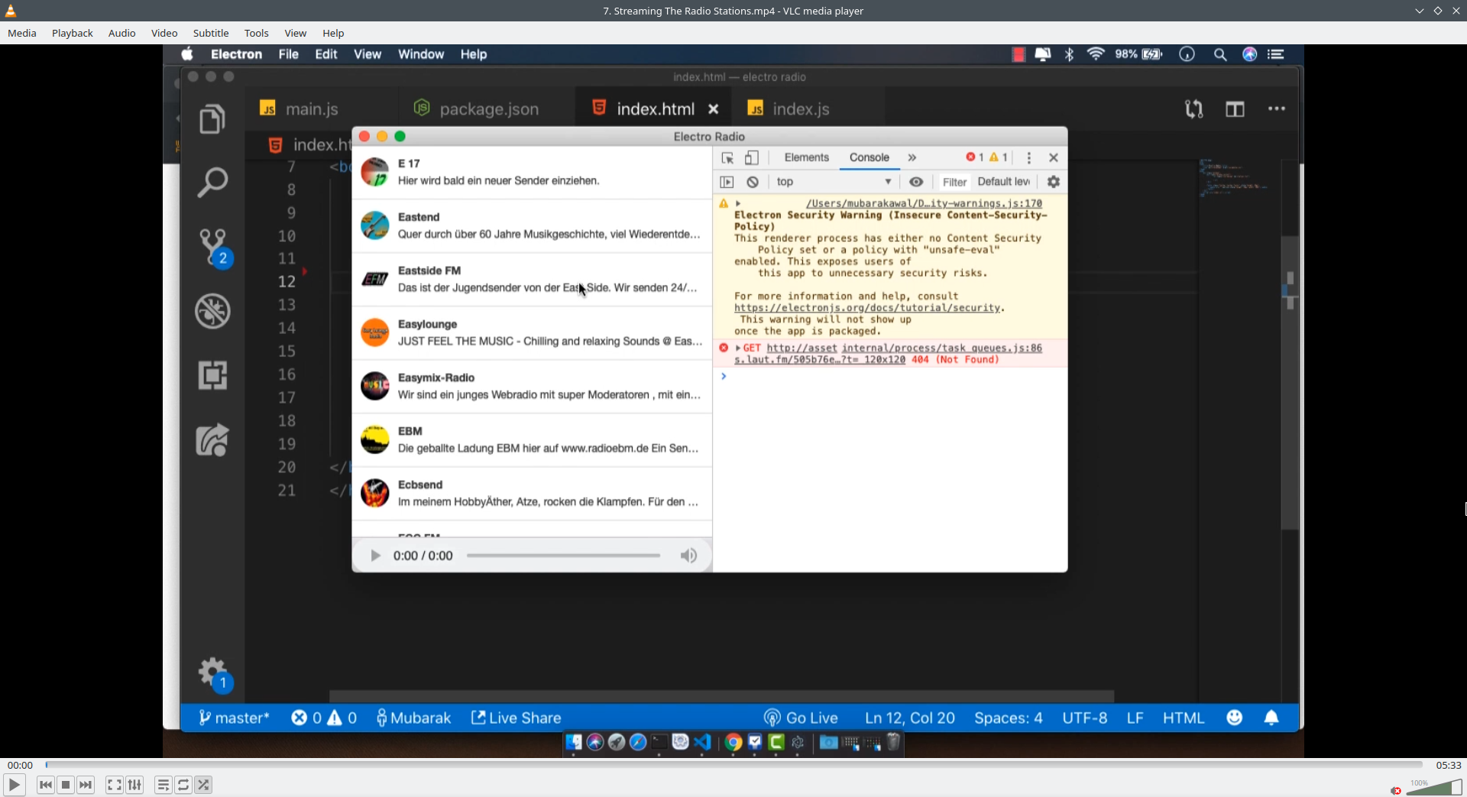Open the VLC Tools menu
This screenshot has height=797, width=1467.
257,33
